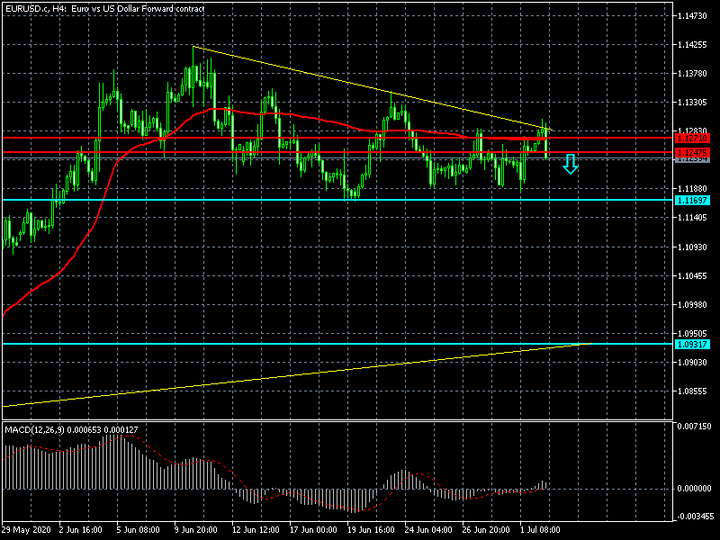This screenshot has width=720, height=540.
Task: Click the EURUSD.c, H4 chart title
Action: pos(103,8)
